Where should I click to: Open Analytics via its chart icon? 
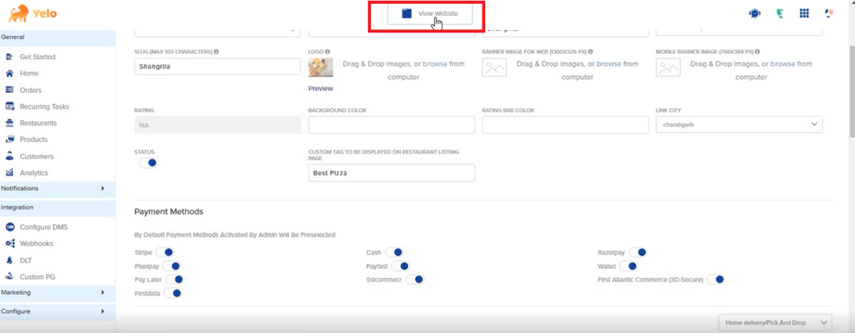click(10, 173)
